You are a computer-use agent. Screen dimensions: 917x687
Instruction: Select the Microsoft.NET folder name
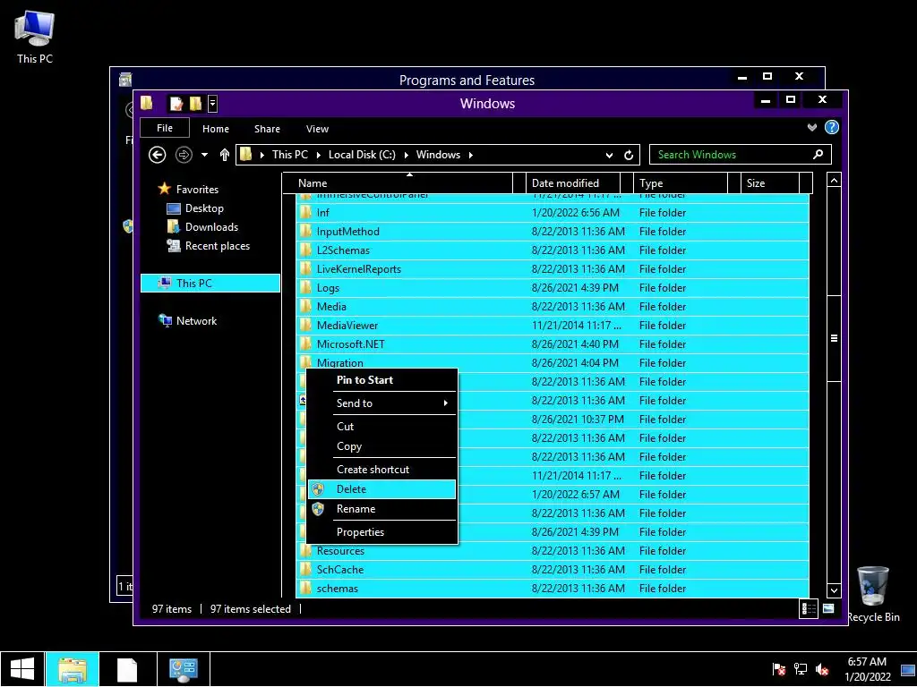[350, 344]
